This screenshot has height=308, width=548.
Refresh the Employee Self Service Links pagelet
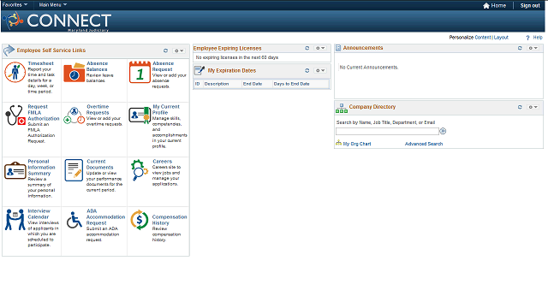[165, 50]
